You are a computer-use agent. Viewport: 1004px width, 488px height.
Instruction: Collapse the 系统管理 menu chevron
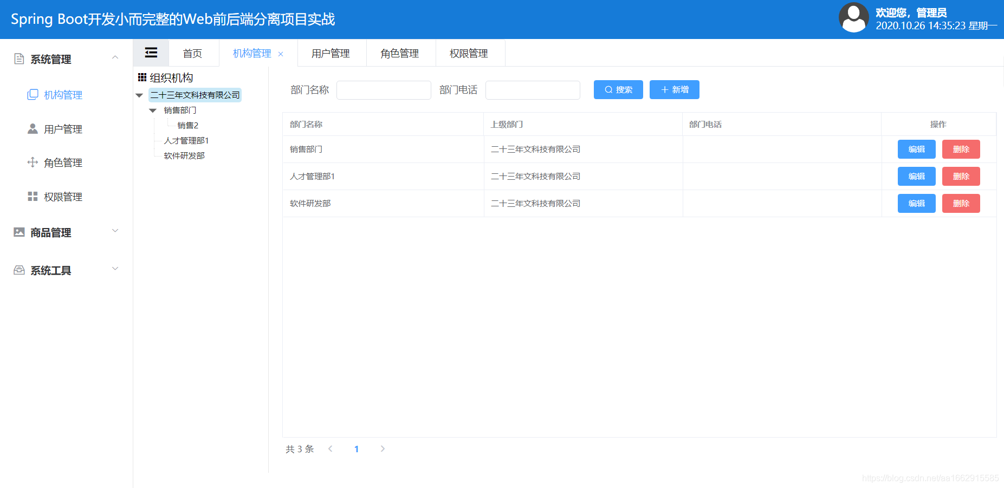(115, 57)
